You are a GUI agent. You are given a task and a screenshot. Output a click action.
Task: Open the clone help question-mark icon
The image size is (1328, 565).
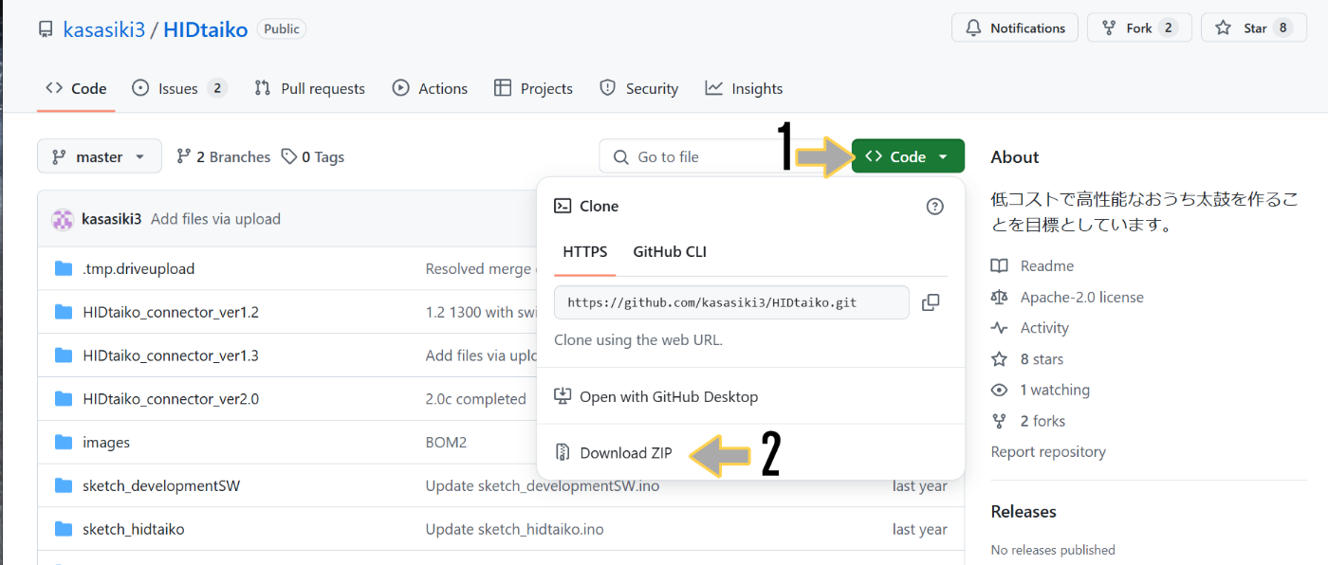click(x=935, y=206)
